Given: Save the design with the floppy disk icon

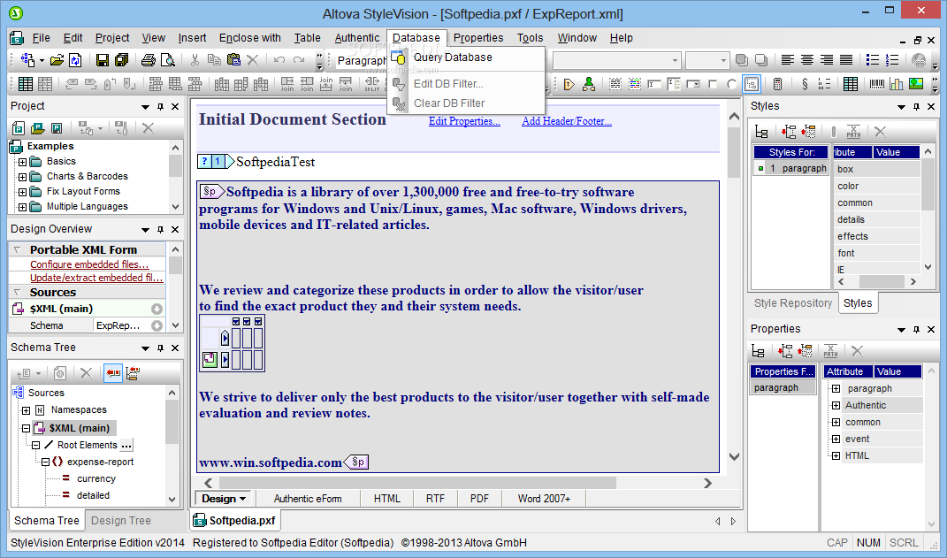Looking at the screenshot, I should 103,60.
